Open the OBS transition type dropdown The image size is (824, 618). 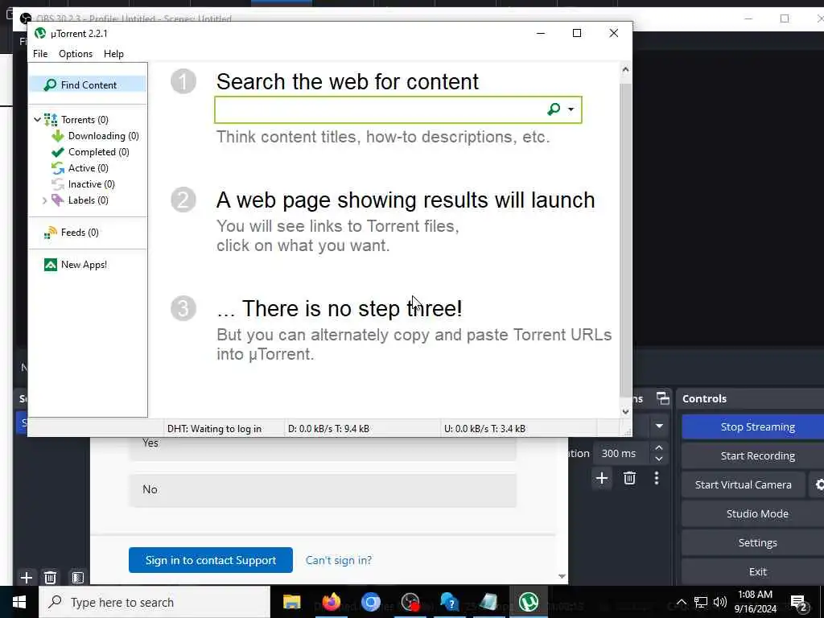pyautogui.click(x=659, y=426)
